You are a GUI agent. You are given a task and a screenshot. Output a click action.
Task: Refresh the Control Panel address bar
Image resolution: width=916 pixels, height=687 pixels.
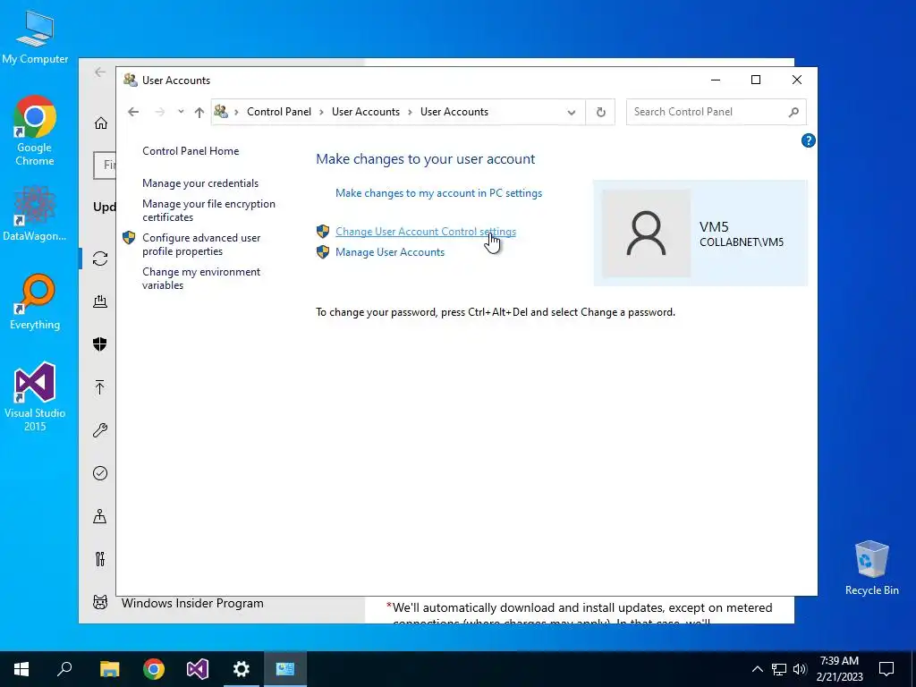click(600, 112)
